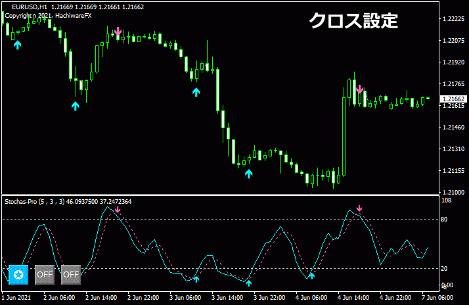Click the 20 level label on the stochastic scale
This screenshot has height=305, width=469.
click(444, 268)
